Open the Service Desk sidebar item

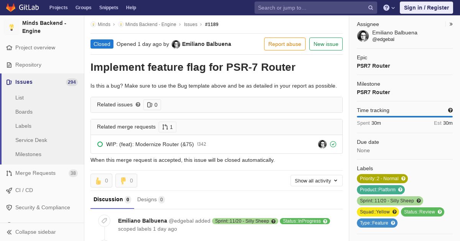point(31,140)
